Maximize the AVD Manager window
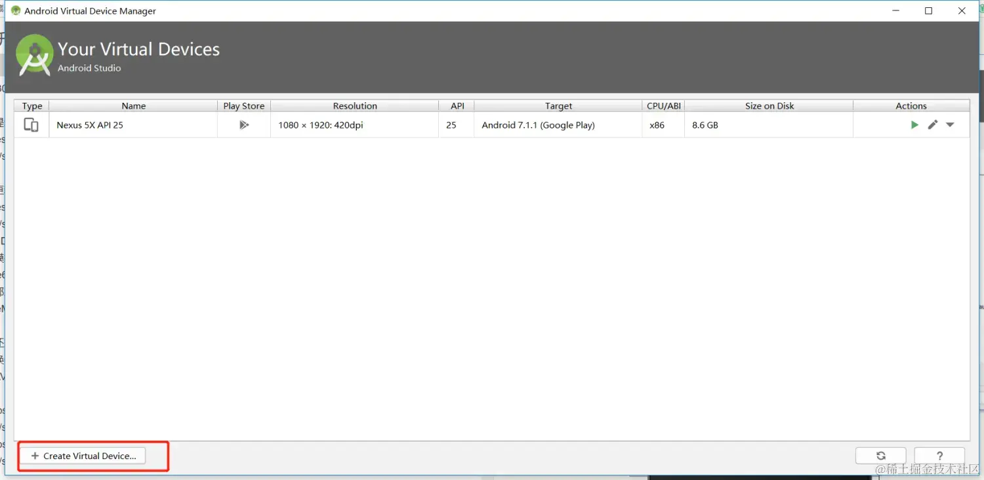 (928, 10)
